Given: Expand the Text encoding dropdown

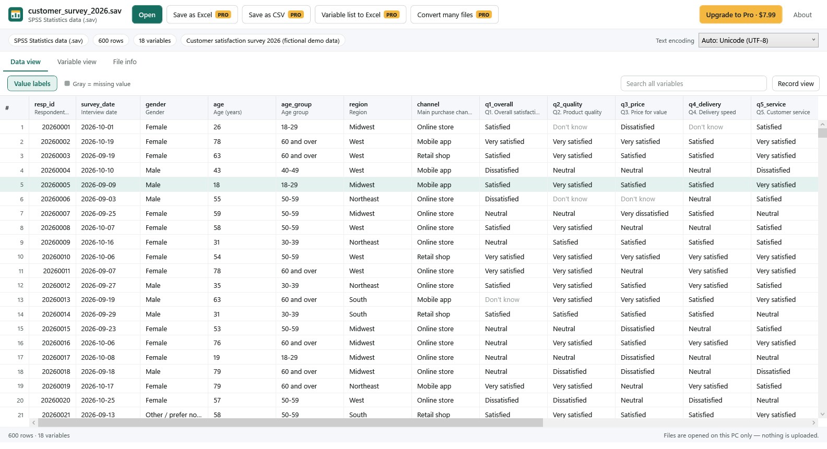Looking at the screenshot, I should tap(759, 40).
